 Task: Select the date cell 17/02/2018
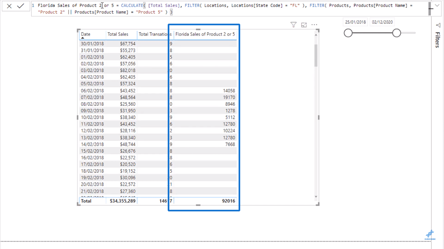92,164
